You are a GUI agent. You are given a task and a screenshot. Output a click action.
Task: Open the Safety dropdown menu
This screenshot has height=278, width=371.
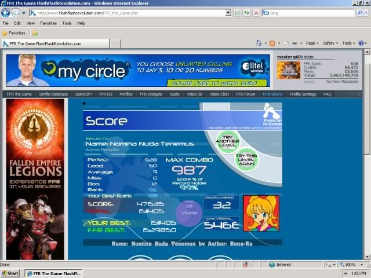(x=330, y=43)
